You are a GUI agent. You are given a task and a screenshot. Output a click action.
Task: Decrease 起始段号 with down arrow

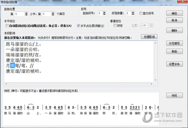click(104, 14)
